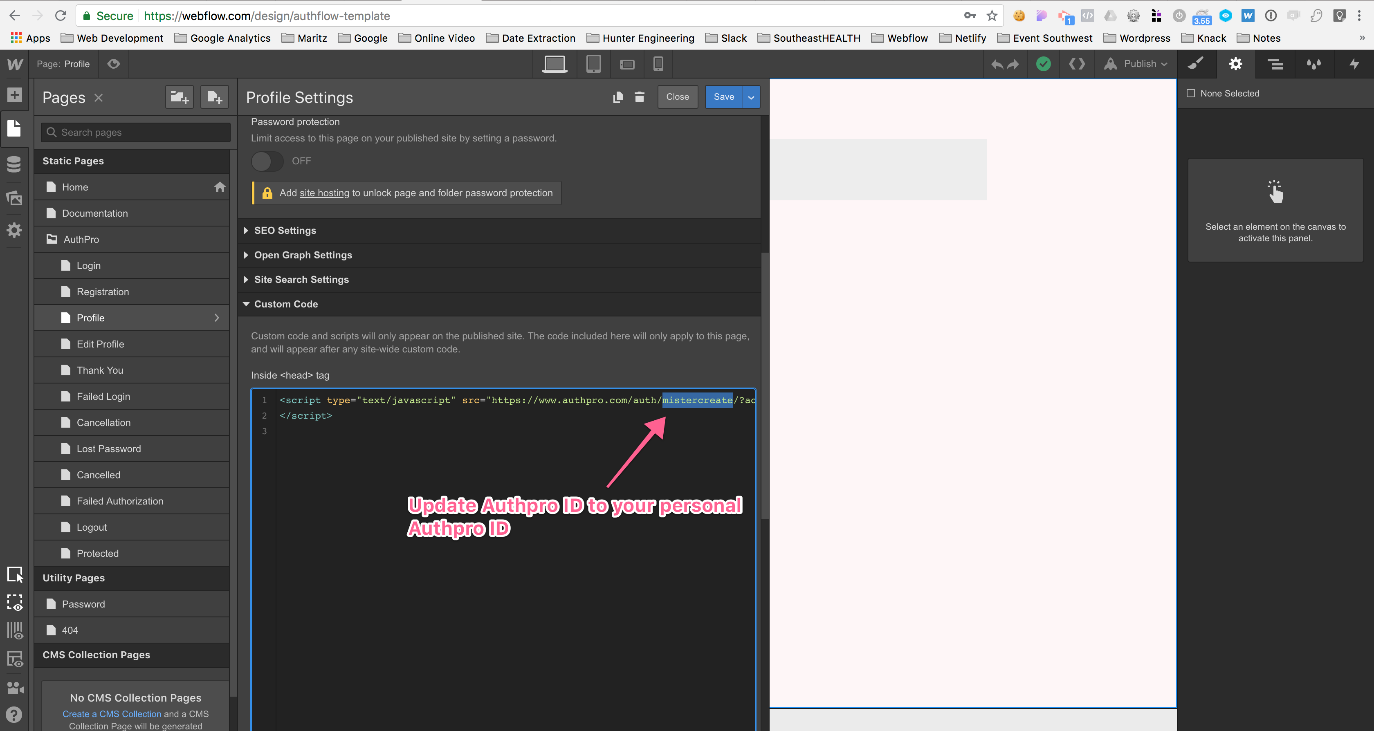Open the Webflow bookmarks folder
The image size is (1374, 731).
(x=899, y=38)
